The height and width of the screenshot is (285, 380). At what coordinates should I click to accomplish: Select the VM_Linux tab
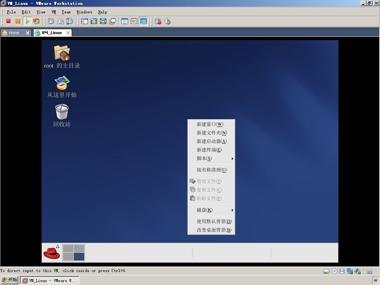point(51,33)
